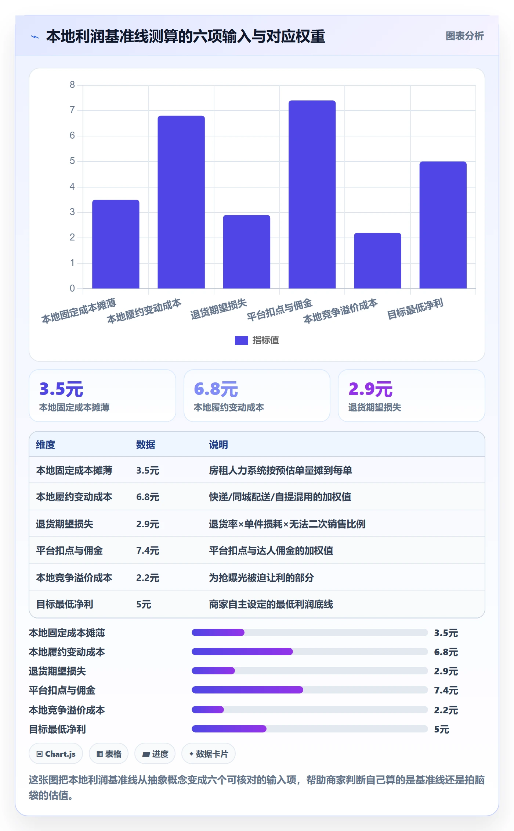Click the 维度 column header
514x831 pixels.
tap(46, 445)
